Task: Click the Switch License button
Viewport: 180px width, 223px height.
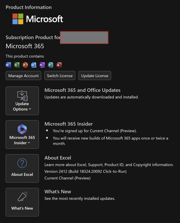Action: 60,76
